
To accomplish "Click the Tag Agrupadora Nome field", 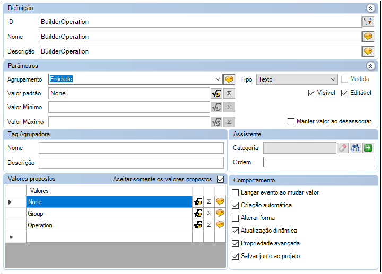I will (132, 148).
